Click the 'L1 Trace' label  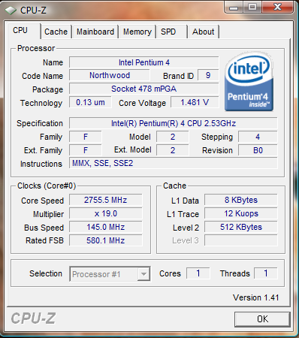pyautogui.click(x=183, y=214)
